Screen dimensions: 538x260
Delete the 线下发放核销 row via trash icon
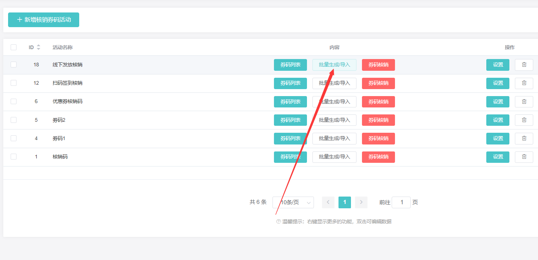click(x=524, y=65)
